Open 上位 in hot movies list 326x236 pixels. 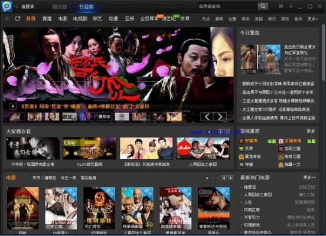(248, 202)
